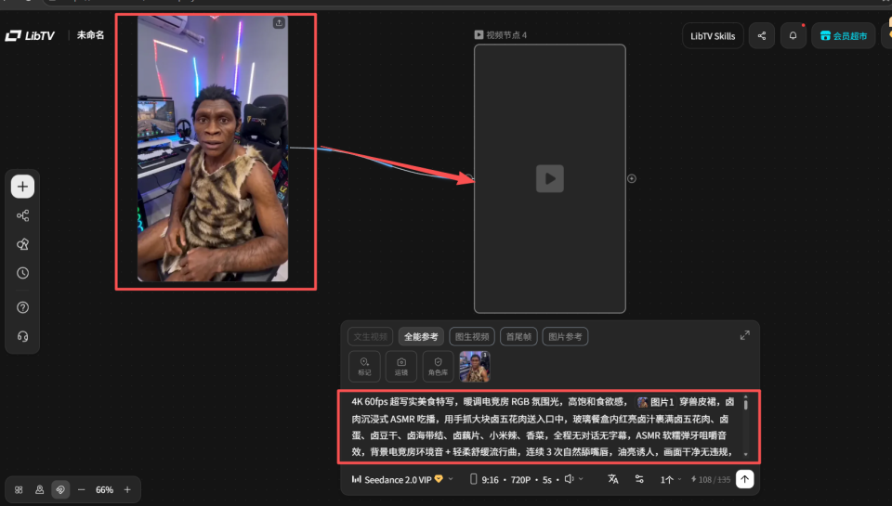Open LibTV Skills
This screenshot has width=892, height=506.
tap(713, 36)
